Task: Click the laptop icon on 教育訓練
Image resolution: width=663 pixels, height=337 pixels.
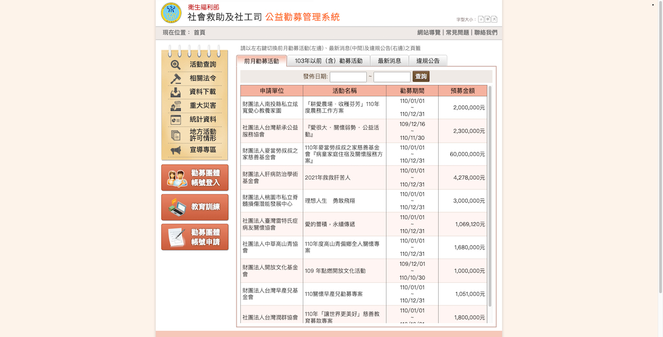Action: tap(177, 207)
